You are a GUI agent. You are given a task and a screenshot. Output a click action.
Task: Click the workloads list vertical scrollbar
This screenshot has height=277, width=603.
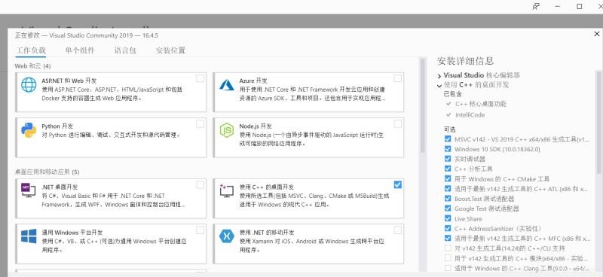423,105
